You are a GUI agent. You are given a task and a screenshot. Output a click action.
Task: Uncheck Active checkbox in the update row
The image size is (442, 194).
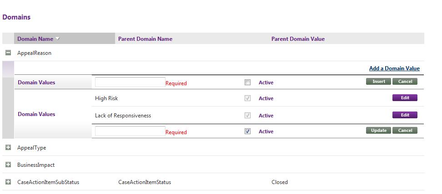[247, 131]
